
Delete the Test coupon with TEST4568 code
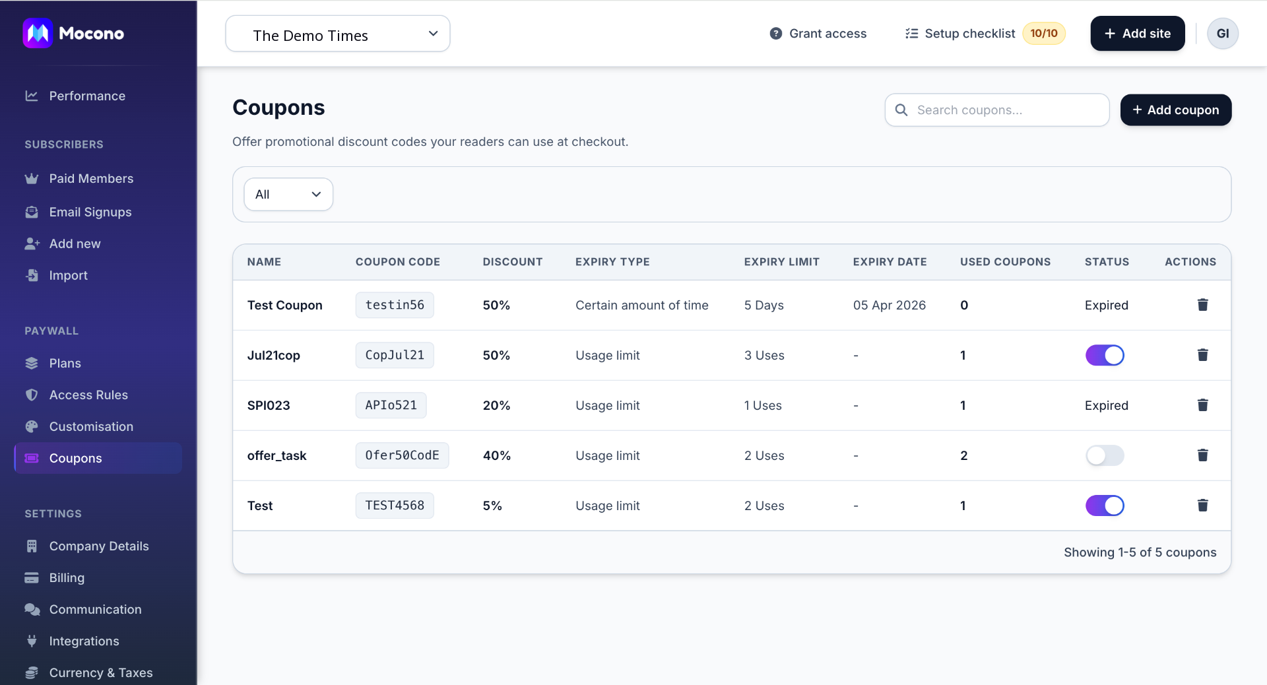(1202, 506)
